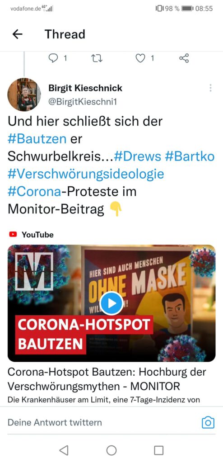
Task: Open the #Bautzen hashtag
Action: tap(37, 139)
